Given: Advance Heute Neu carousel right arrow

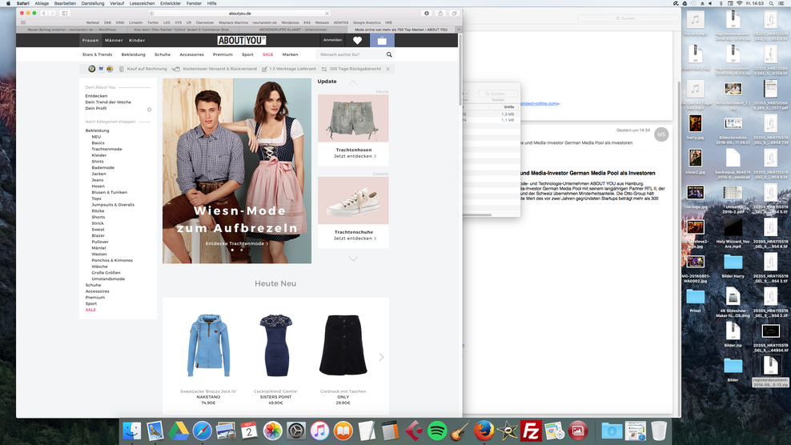Looking at the screenshot, I should pos(381,357).
